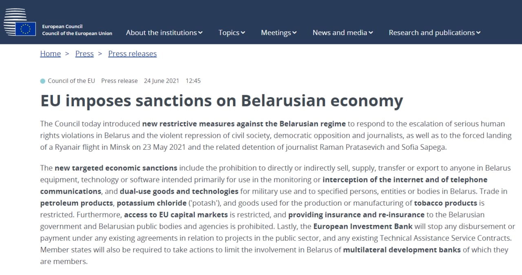Expand the chevron next to Meetings
This screenshot has width=522, height=275.
pyautogui.click(x=294, y=33)
